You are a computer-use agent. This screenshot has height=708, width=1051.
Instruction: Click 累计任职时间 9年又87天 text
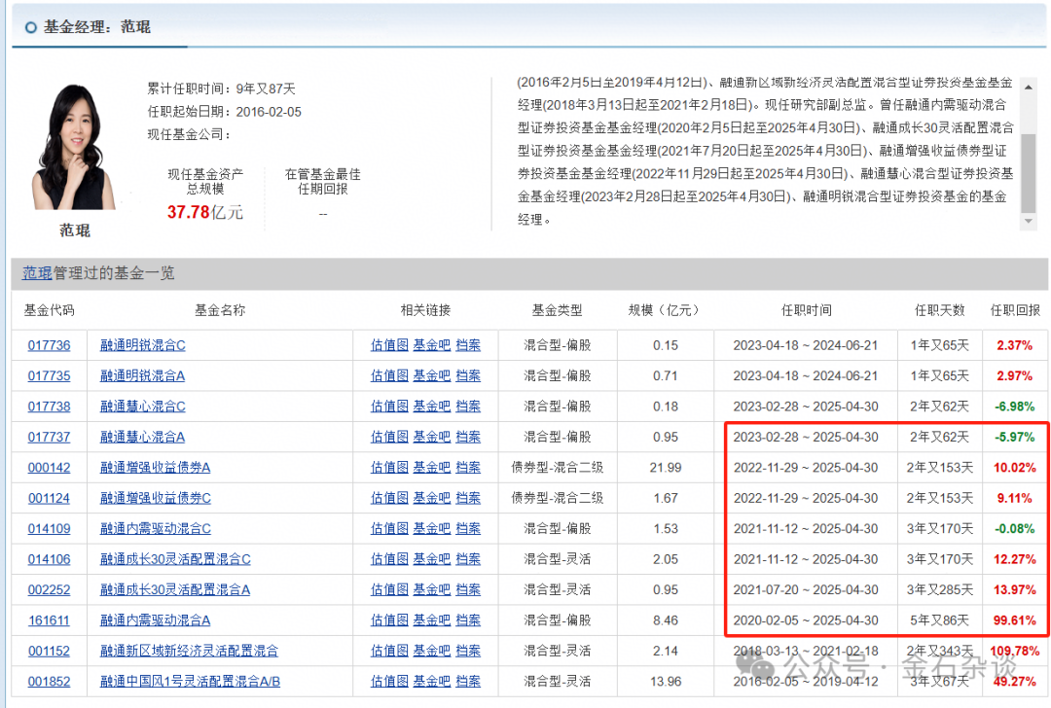pos(221,88)
